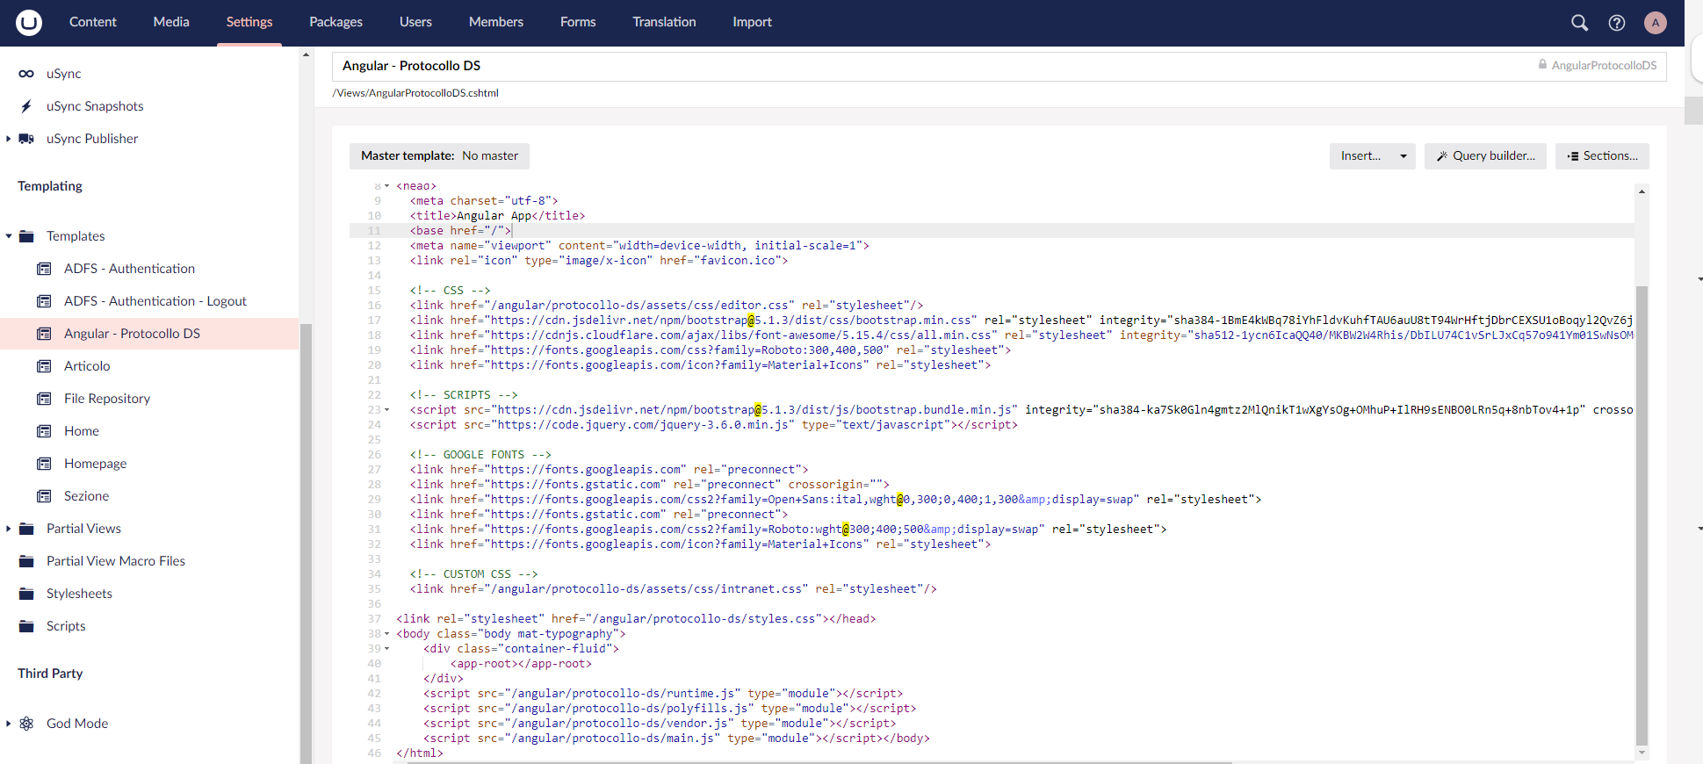Click the Sezione template icon
This screenshot has height=764, width=1703.
pyautogui.click(x=44, y=496)
